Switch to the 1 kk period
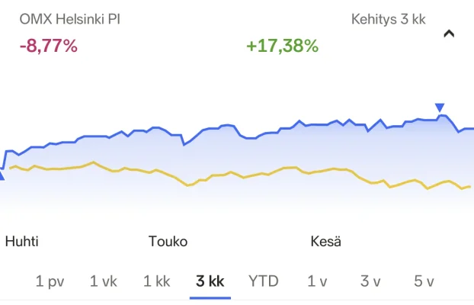Viewport: 474px width, 305px height. (157, 281)
